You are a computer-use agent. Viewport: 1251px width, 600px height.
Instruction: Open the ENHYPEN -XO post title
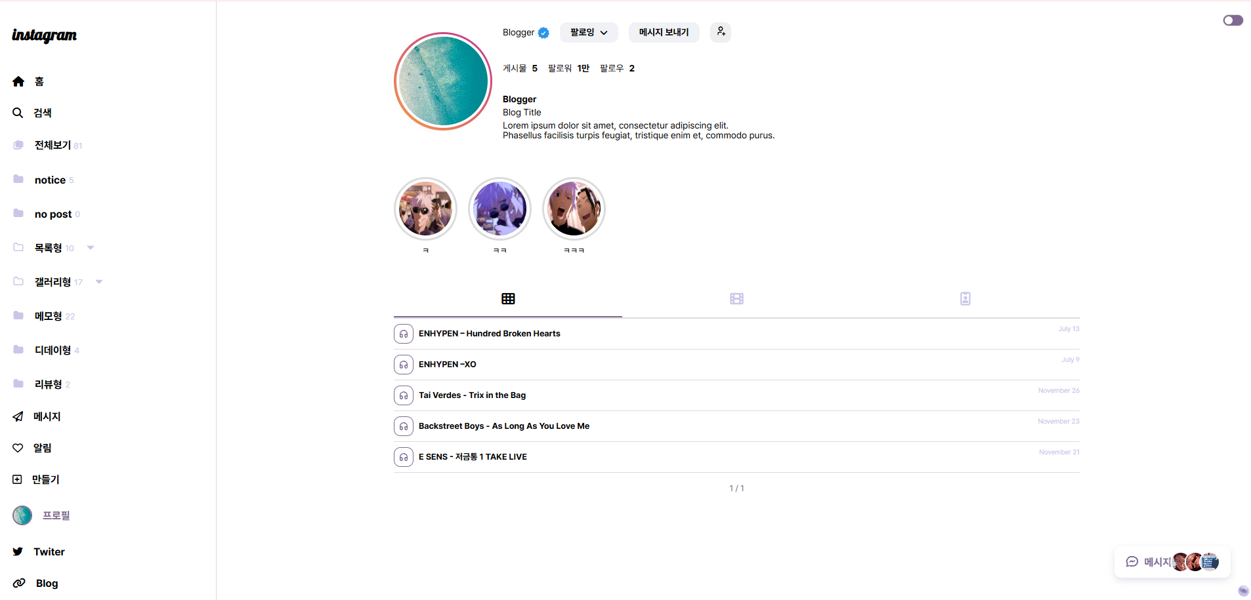[448, 365]
